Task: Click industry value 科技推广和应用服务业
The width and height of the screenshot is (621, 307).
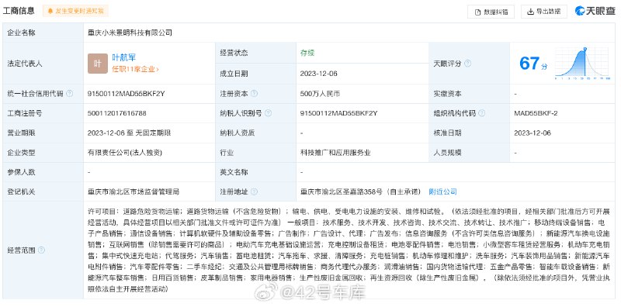Action: click(x=335, y=153)
